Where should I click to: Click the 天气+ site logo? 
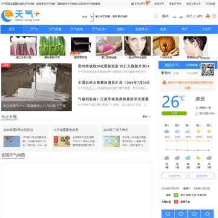[21, 16]
